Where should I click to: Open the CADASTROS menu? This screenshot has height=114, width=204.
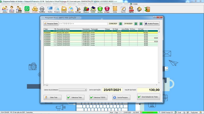5,4
